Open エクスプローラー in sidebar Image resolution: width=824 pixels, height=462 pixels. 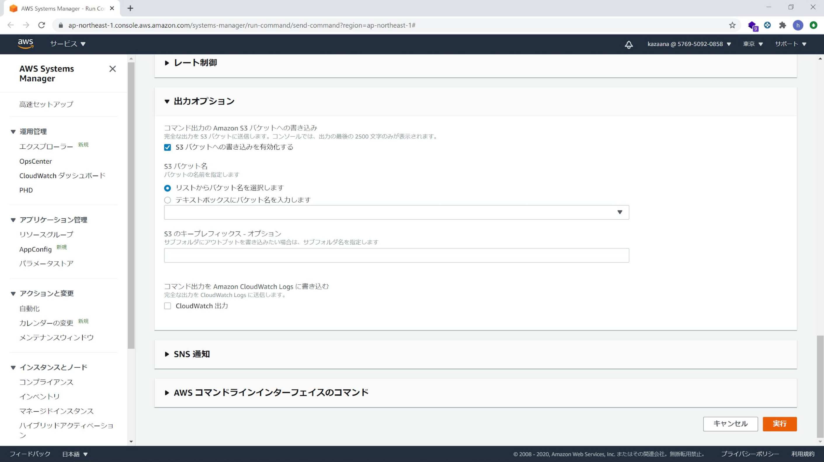coord(46,147)
